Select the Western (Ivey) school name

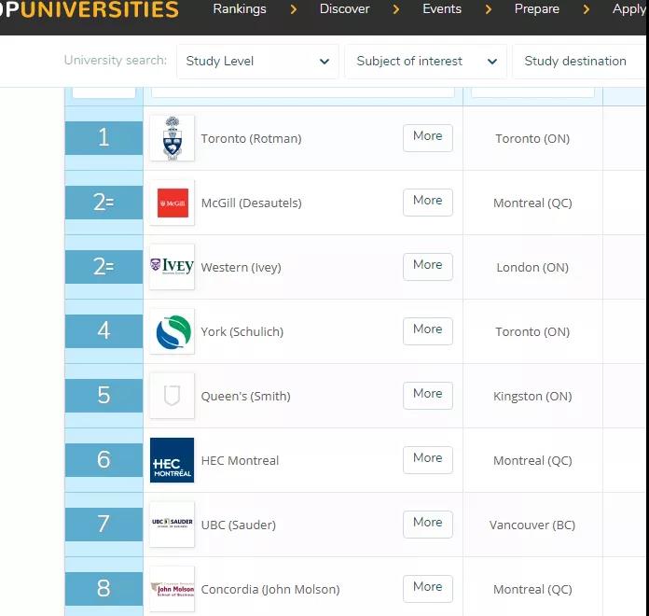click(241, 268)
